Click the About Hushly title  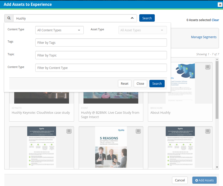coord(160,113)
